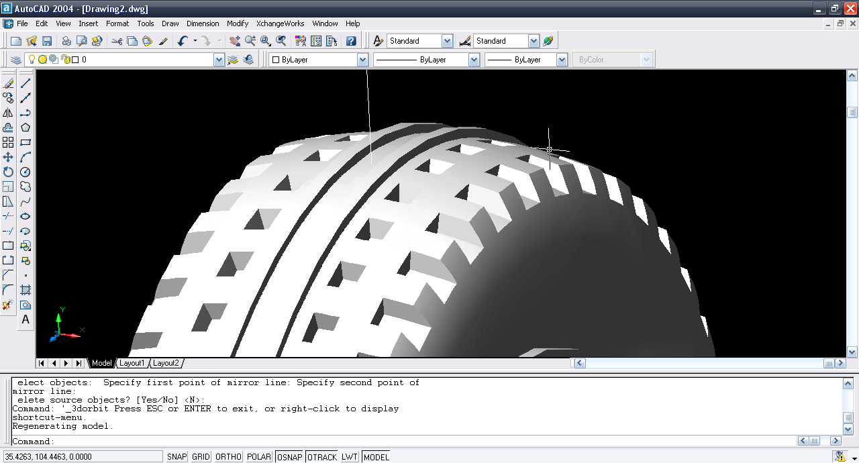Click the Plot print icon
Viewport: 859px width, 463px height.
pyautogui.click(x=66, y=41)
